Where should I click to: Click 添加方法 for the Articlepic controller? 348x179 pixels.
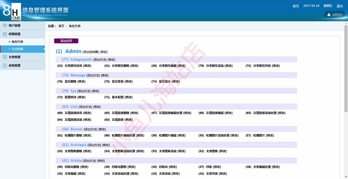coord(94,145)
